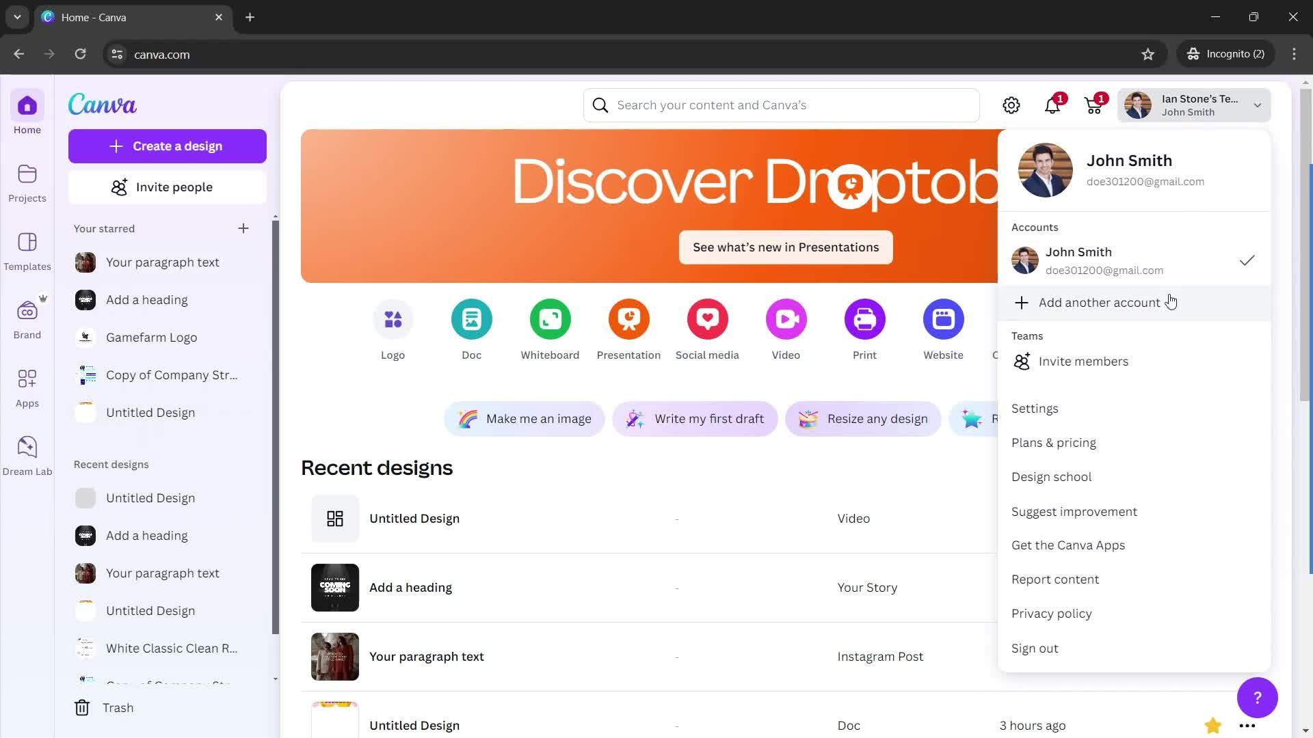
Task: Select Invite members under Teams
Action: (x=1134, y=361)
